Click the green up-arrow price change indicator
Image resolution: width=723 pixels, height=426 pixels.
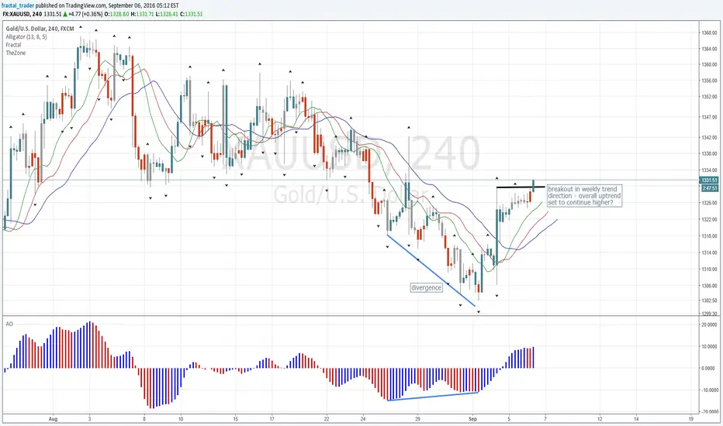(x=65, y=14)
